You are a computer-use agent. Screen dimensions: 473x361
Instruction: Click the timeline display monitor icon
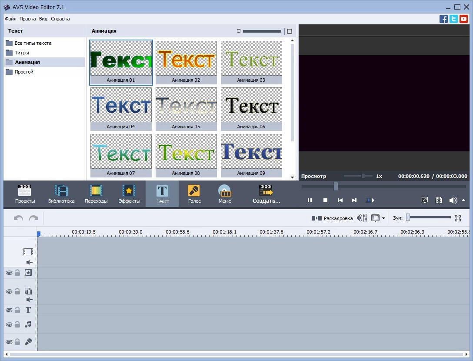pyautogui.click(x=375, y=218)
